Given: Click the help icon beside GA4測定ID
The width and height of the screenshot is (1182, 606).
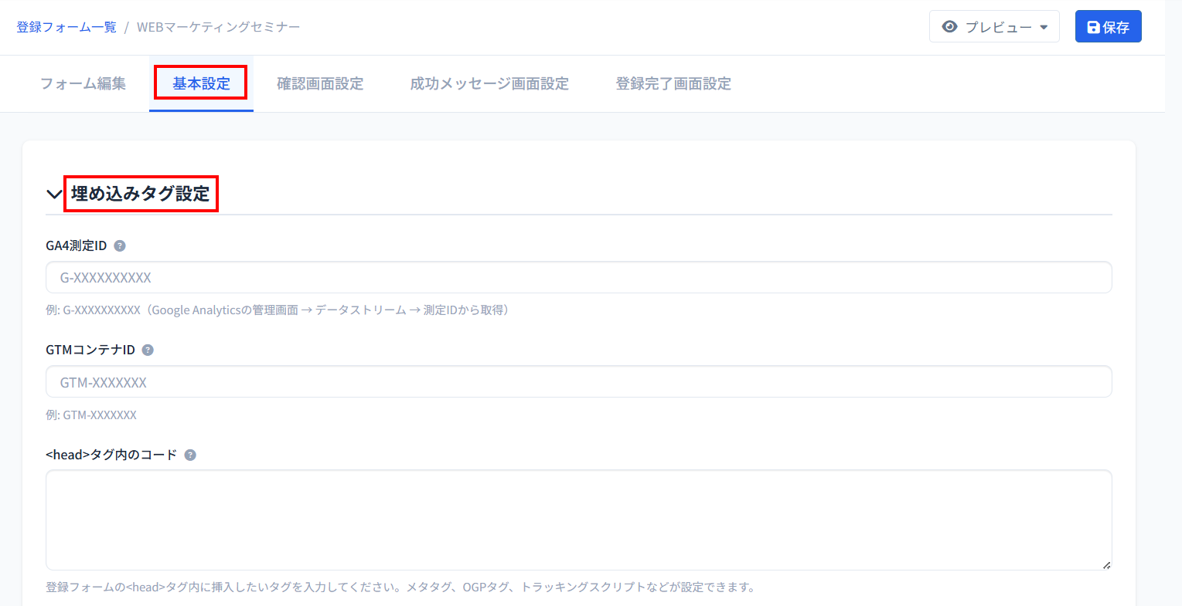Looking at the screenshot, I should pos(120,246).
